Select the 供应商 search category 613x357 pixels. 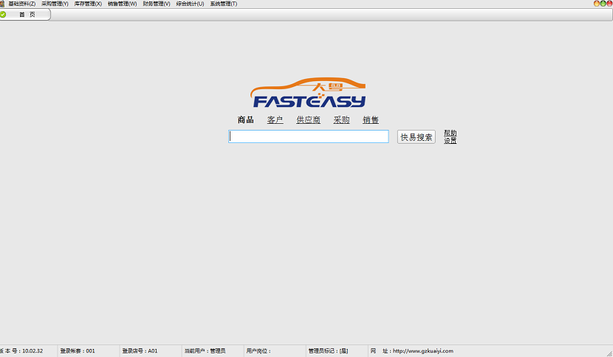[x=308, y=120]
